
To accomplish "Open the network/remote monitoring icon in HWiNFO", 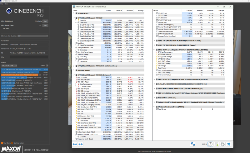I will tap(193, 144).
